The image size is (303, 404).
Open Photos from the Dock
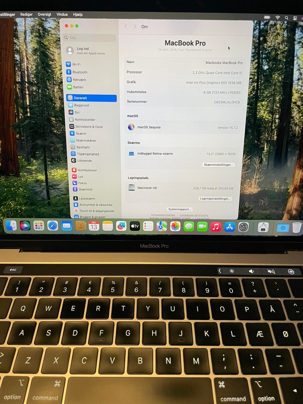tap(175, 226)
